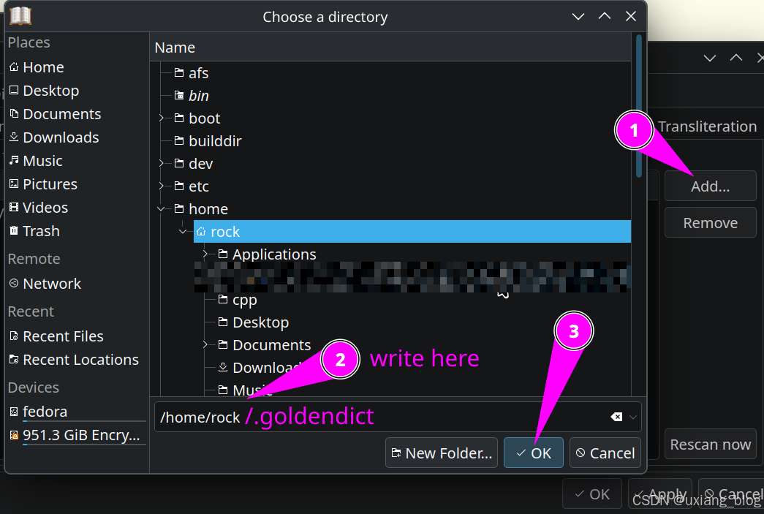Open the path history dropdown arrow
Viewport: 764px width, 514px height.
click(x=633, y=417)
